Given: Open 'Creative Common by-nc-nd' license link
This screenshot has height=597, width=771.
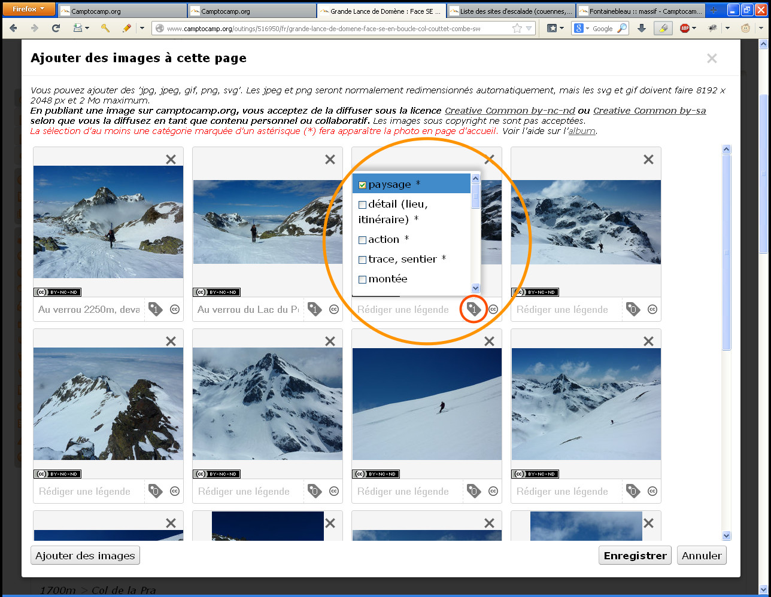Looking at the screenshot, I should coord(510,111).
